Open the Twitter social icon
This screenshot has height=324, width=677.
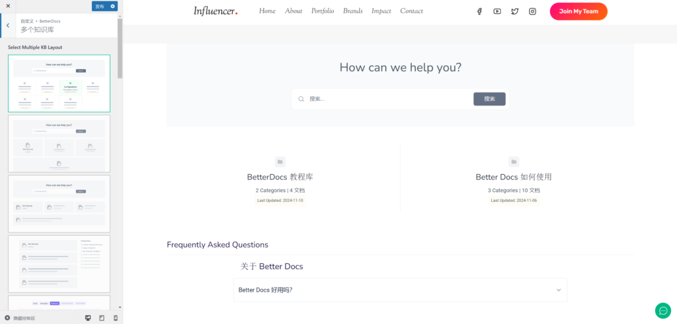coord(514,12)
